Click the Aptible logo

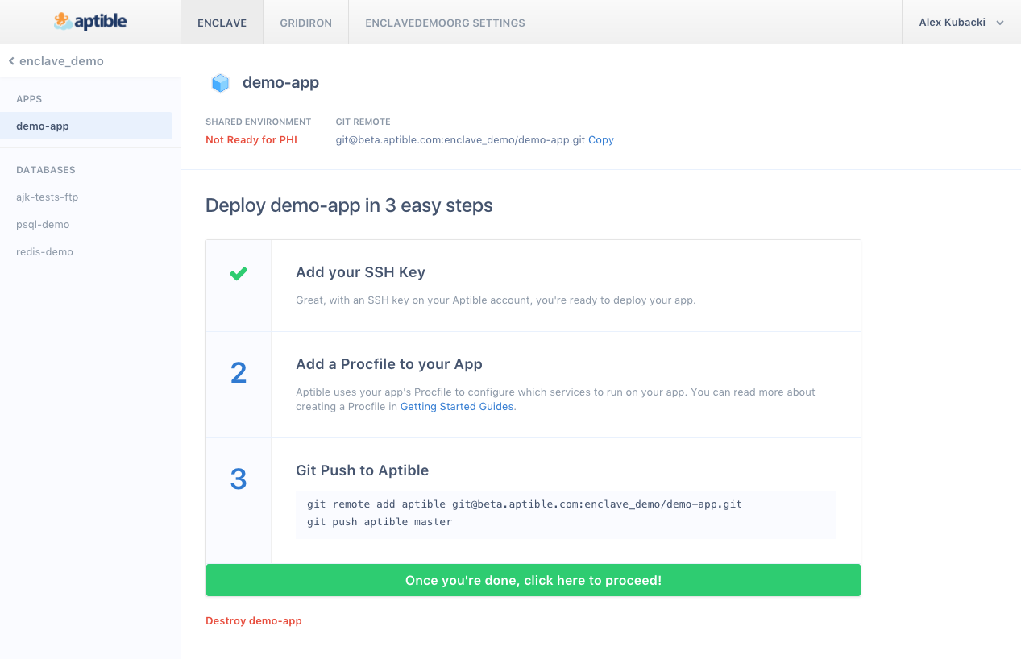coord(90,22)
